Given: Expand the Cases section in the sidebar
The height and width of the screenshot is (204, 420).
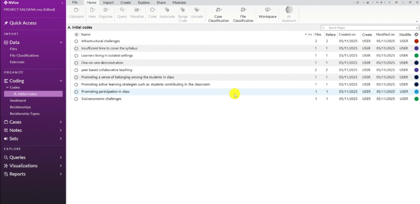Looking at the screenshot, I should [x=61, y=122].
